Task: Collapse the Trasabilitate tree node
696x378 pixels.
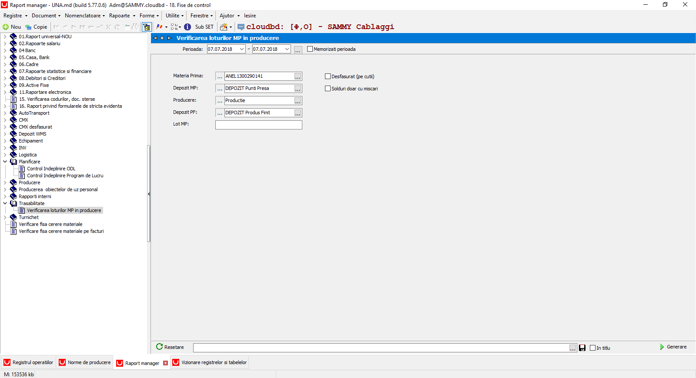Action: 5,203
